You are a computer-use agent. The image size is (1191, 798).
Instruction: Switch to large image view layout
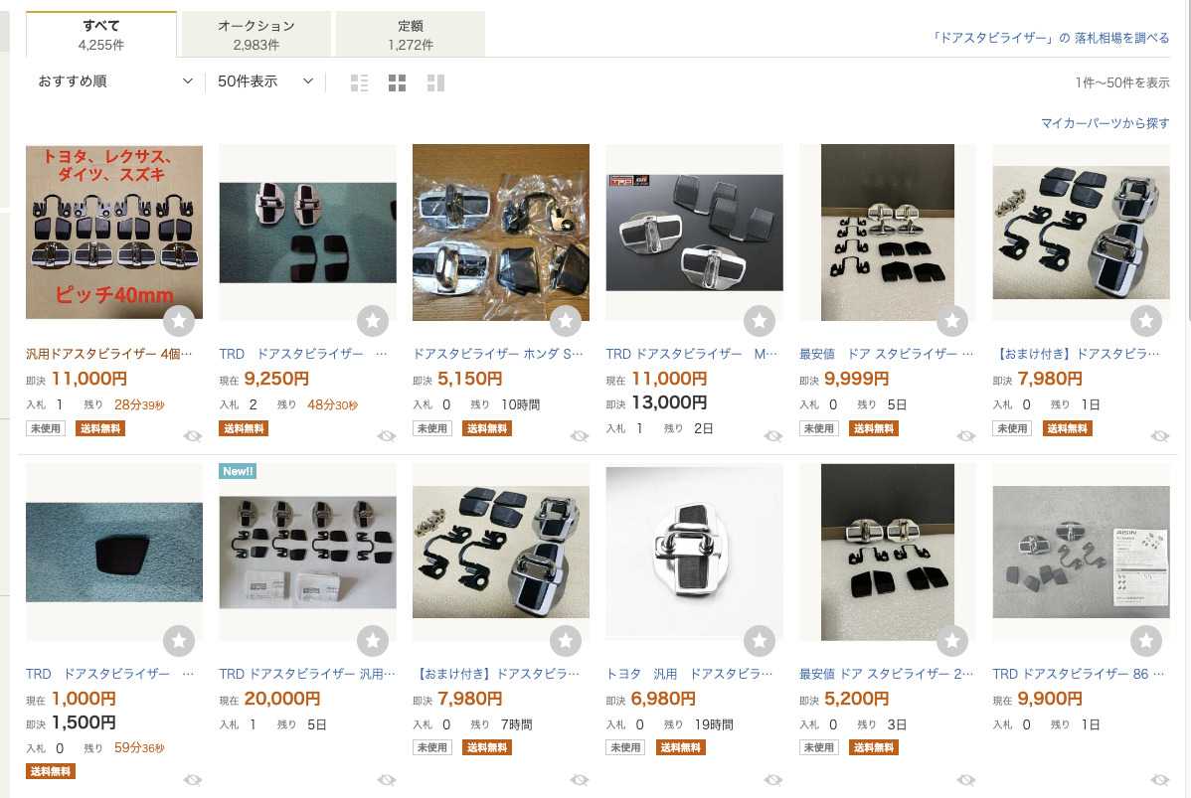(x=435, y=82)
